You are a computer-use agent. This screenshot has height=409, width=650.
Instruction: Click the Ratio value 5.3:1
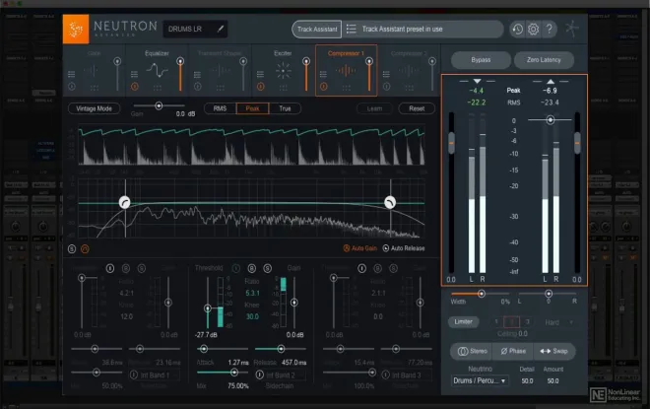tap(252, 293)
